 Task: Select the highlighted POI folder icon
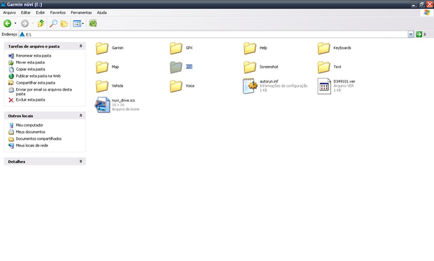coord(176,67)
